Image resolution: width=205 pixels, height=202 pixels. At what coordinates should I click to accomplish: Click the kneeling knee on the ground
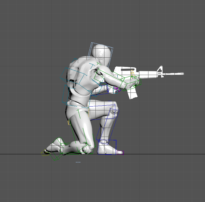click(87, 149)
